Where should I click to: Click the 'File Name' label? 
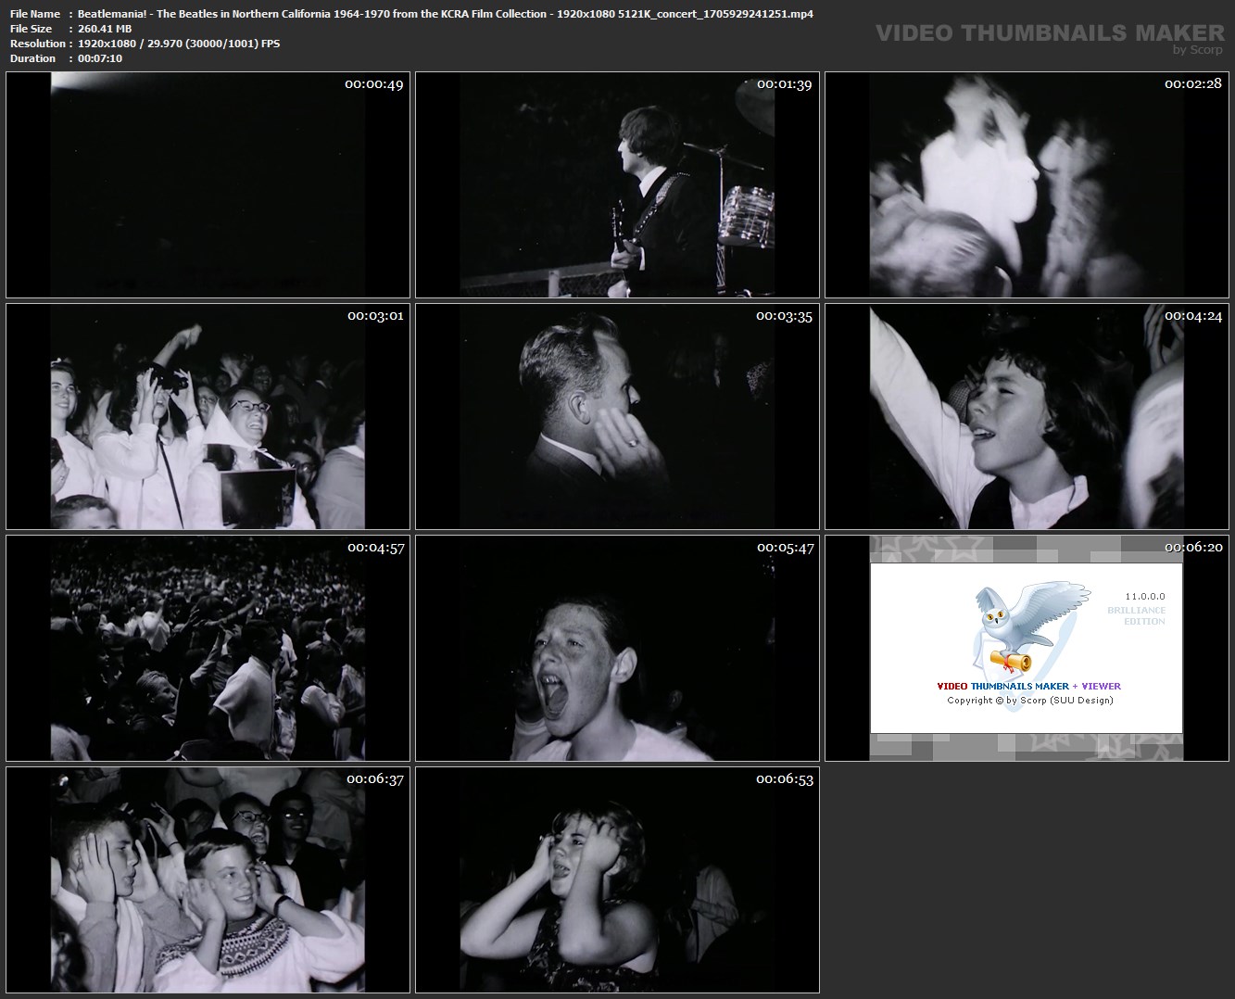point(35,14)
